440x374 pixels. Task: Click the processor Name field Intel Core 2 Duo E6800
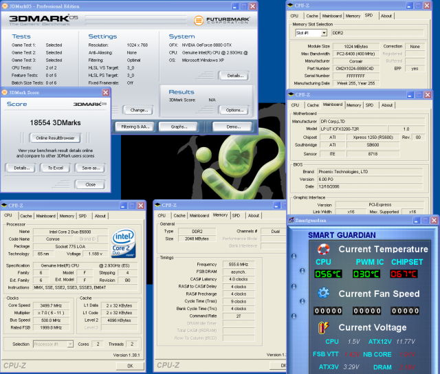pyautogui.click(x=70, y=232)
